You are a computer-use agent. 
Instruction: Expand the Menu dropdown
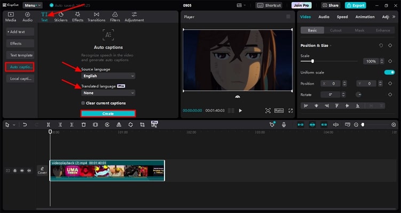(x=32, y=5)
